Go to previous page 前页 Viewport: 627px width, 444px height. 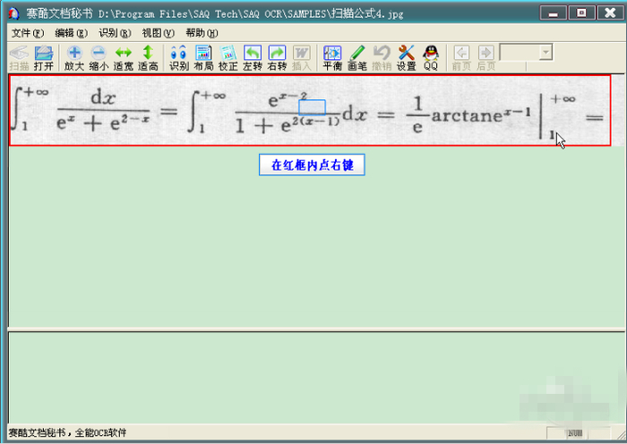(x=461, y=58)
